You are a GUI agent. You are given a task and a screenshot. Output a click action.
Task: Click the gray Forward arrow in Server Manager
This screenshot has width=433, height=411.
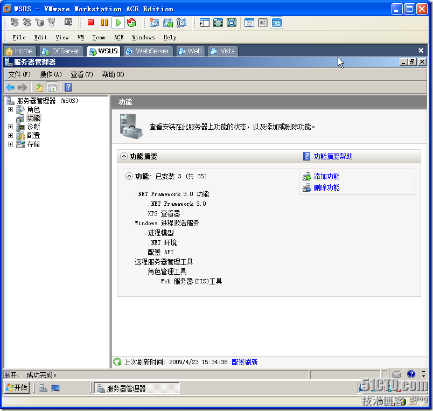pos(23,88)
